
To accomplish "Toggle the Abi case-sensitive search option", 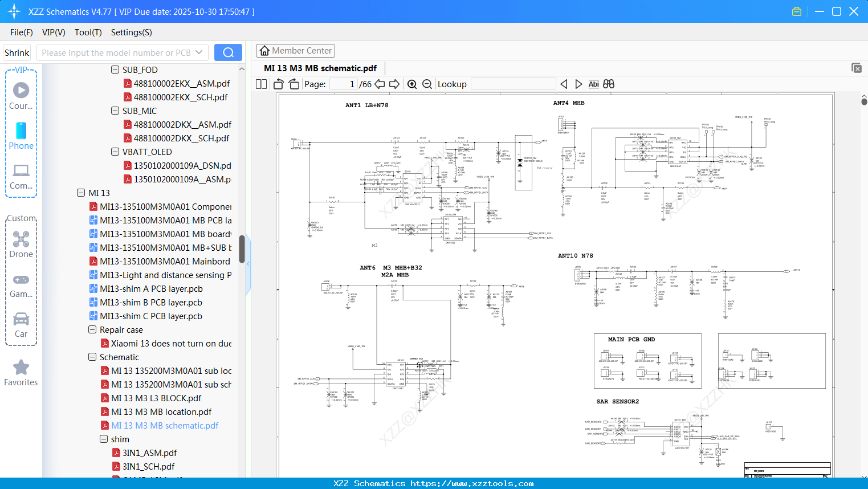I will (594, 84).
